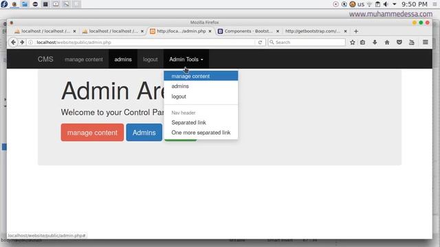
Task: Expand the system tray dropdown arrow
Action: coord(394,4)
